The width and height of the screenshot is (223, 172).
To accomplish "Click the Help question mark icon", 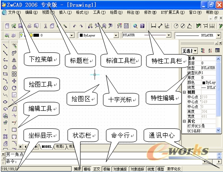I will point(142,26).
